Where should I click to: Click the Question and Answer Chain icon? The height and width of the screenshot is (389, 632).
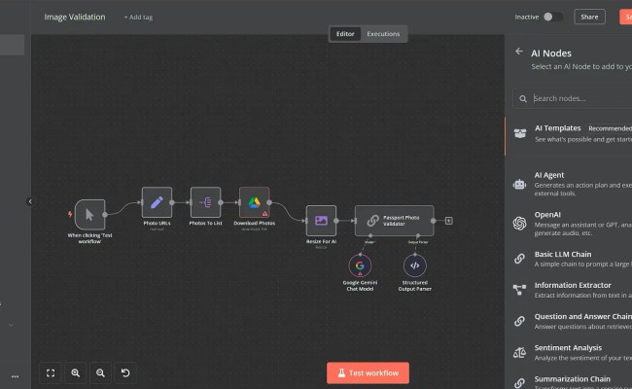(519, 321)
